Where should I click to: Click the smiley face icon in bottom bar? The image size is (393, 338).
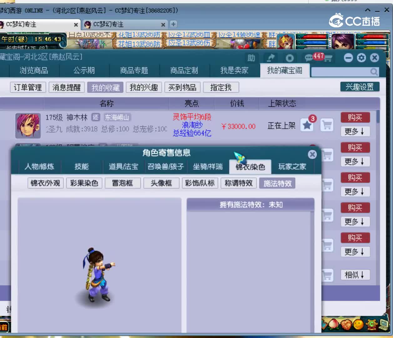point(359,324)
